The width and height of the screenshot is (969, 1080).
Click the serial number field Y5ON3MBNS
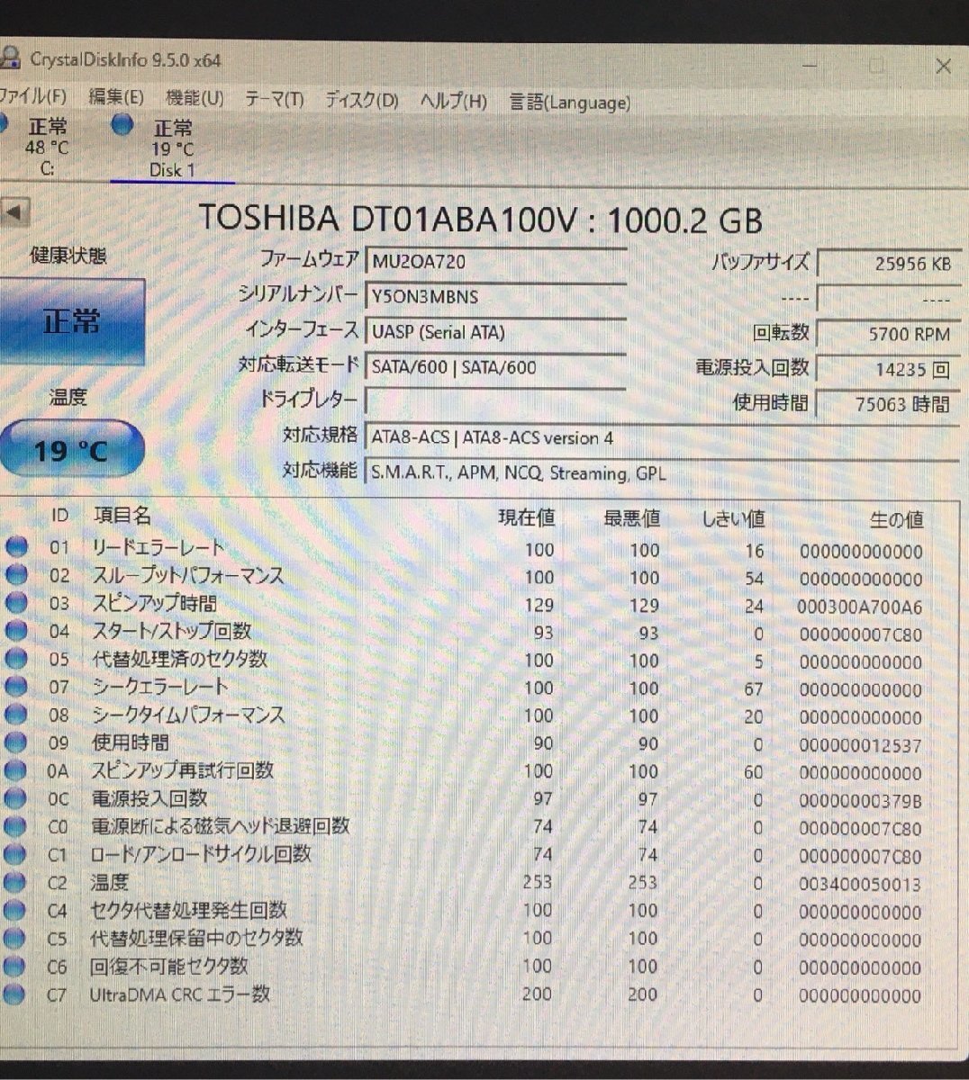point(495,296)
